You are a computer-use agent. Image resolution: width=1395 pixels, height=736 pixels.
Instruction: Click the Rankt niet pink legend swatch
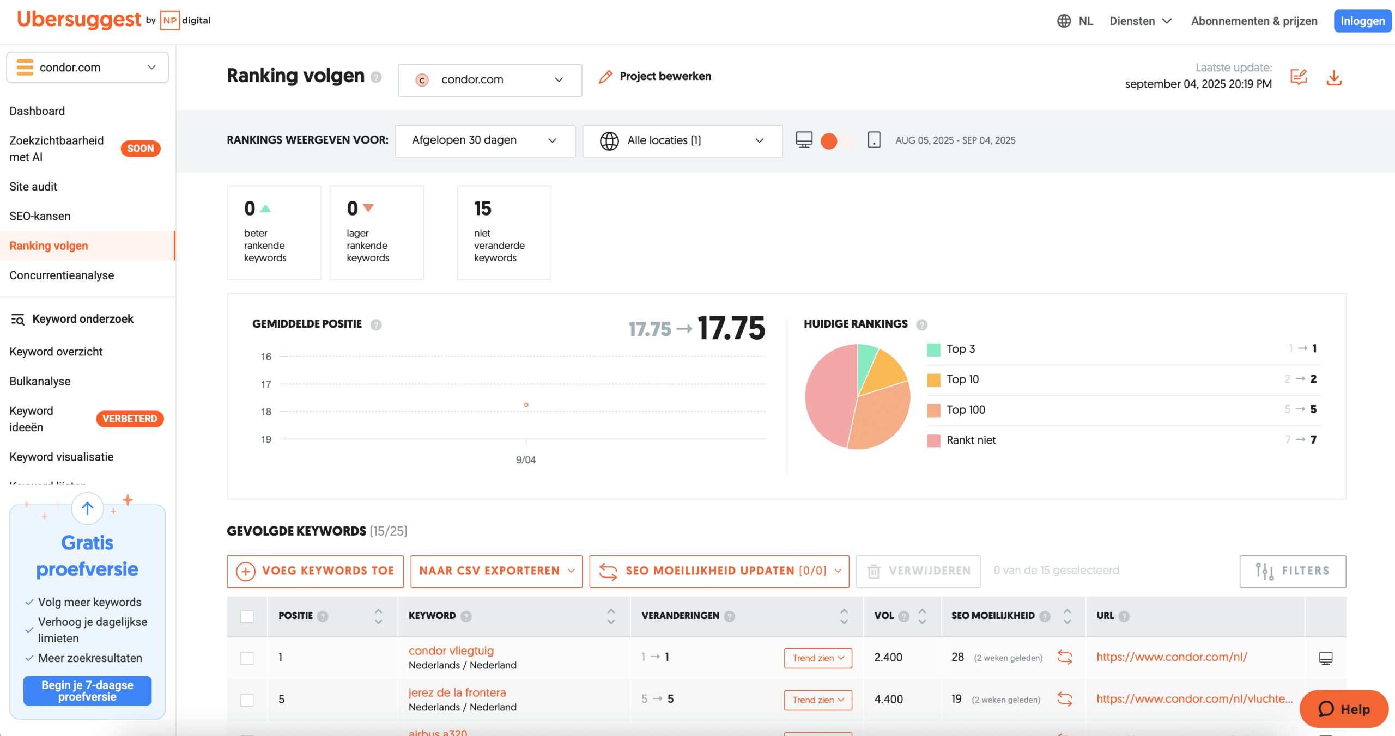tap(933, 441)
